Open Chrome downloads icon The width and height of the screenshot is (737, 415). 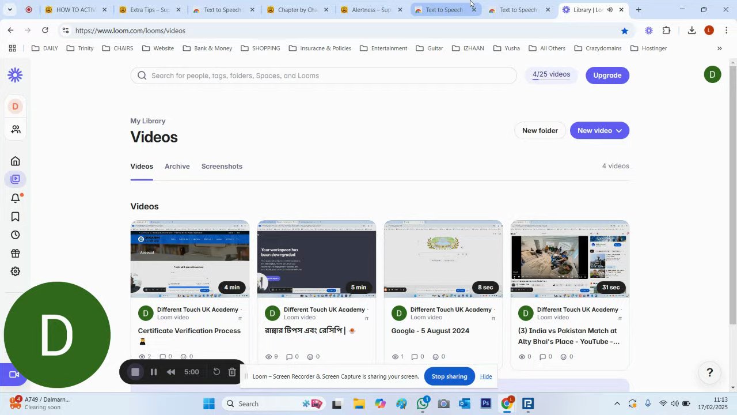click(x=692, y=31)
